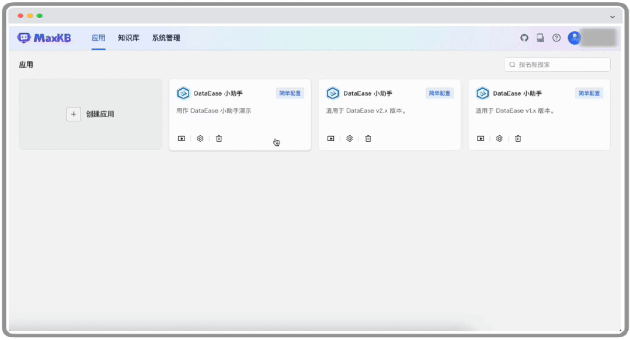
Task: Click the 应用 page heading
Action: tap(26, 65)
